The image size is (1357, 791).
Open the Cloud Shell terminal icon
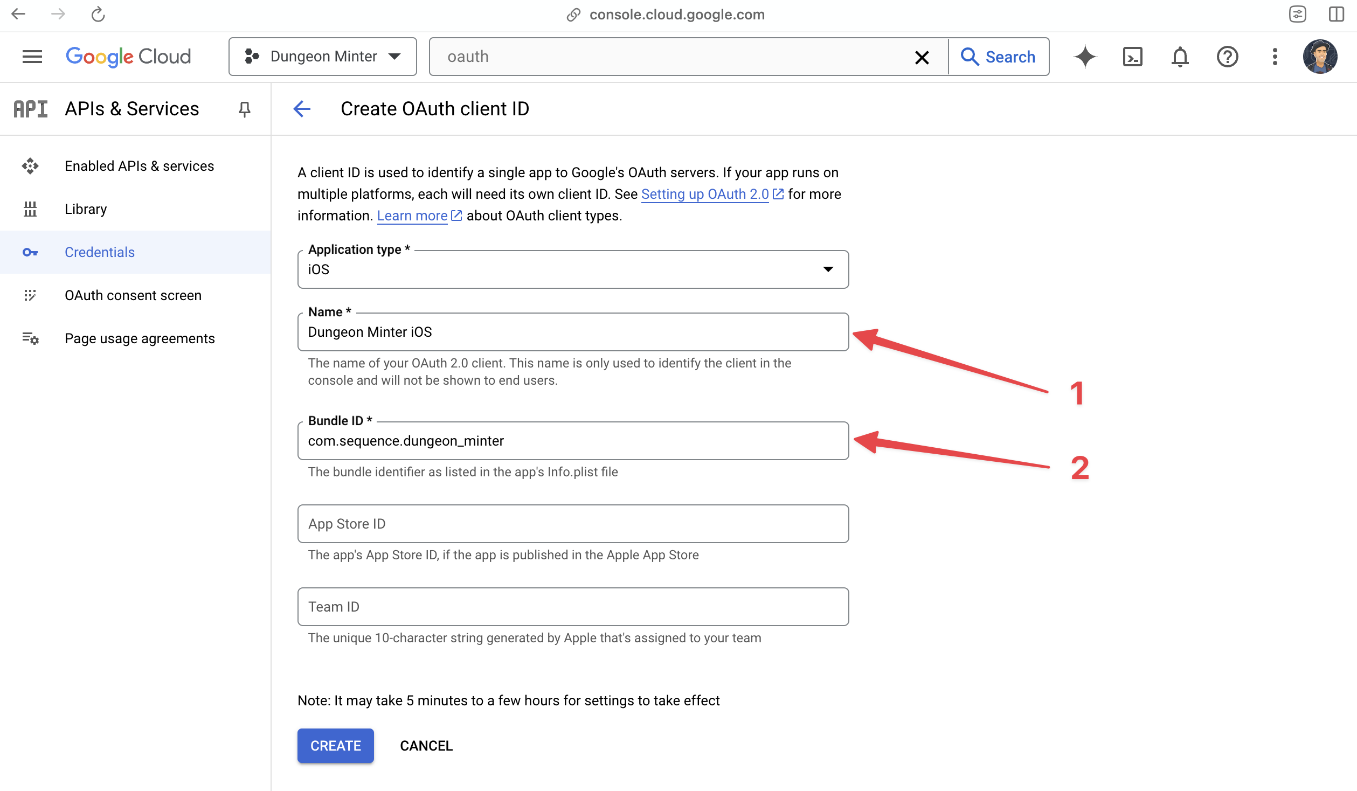[1131, 57]
